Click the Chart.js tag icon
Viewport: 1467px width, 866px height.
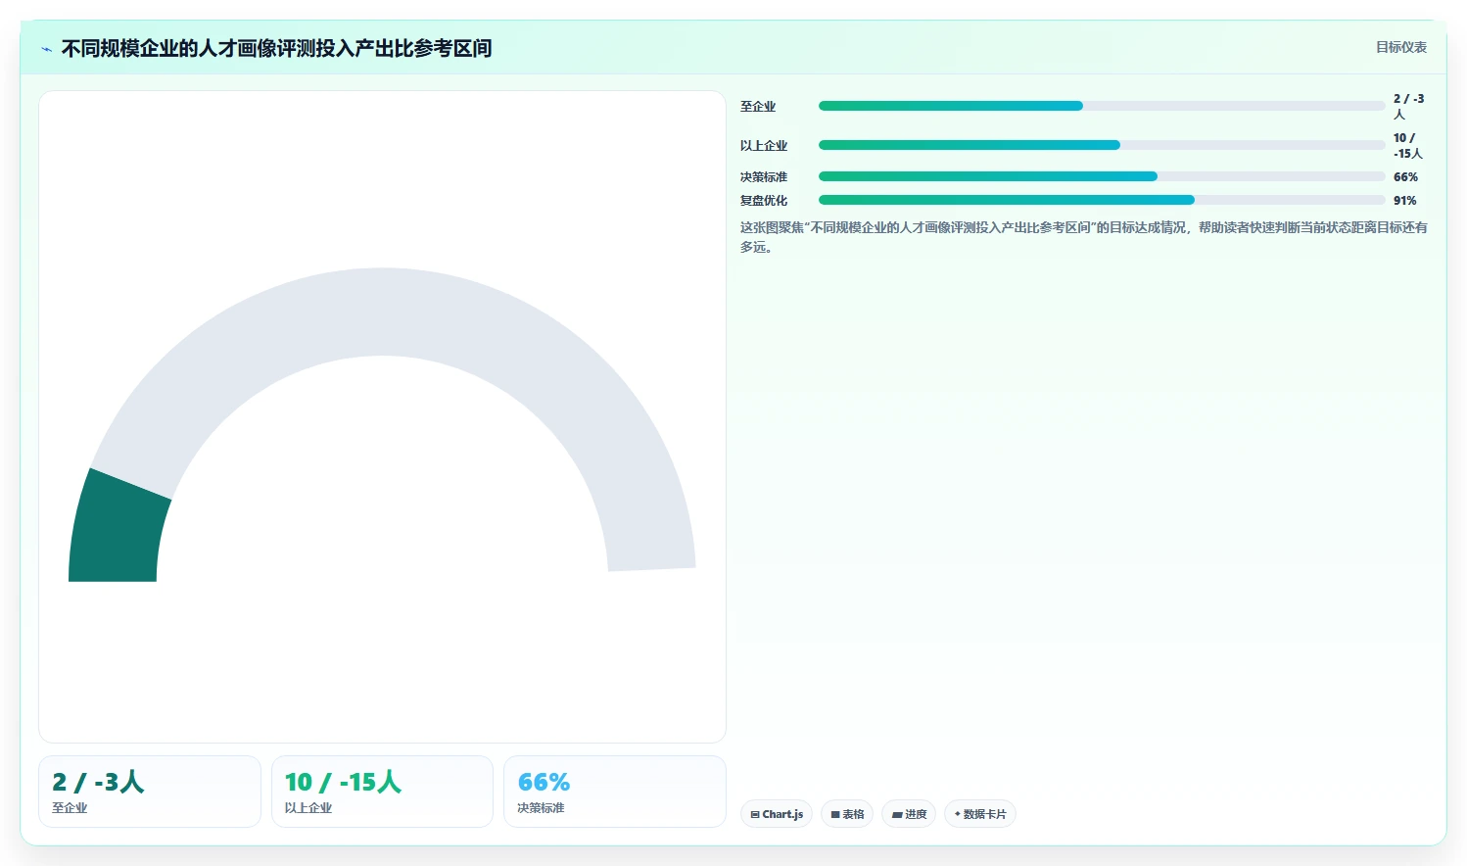[x=755, y=814]
